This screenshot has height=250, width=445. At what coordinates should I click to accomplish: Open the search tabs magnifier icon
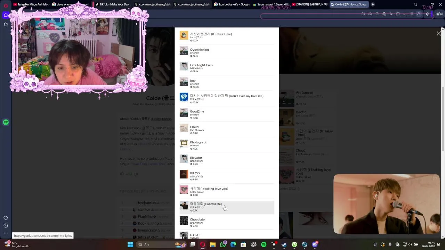[x=415, y=5]
